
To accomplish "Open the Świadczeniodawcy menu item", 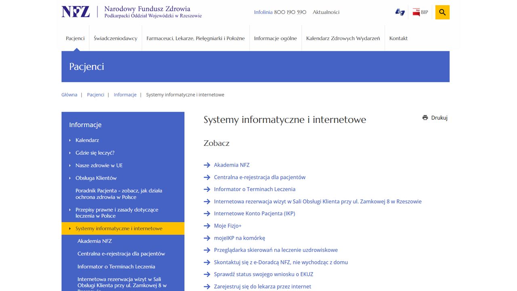I will pos(116,38).
